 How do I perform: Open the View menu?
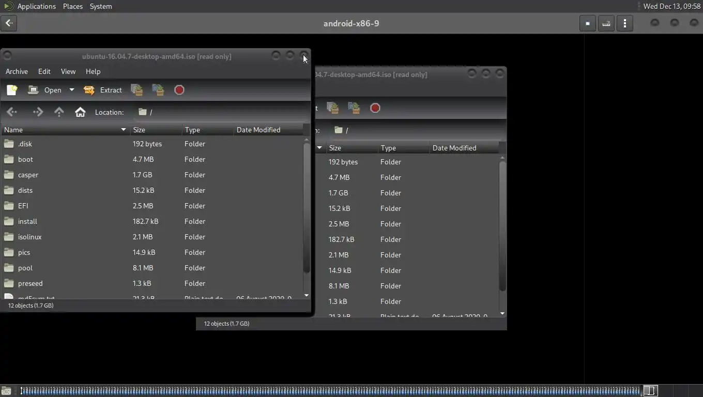68,71
